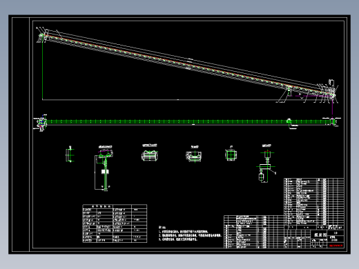Click the square cross-section detail view
This screenshot has width=359, height=269.
point(231,155)
